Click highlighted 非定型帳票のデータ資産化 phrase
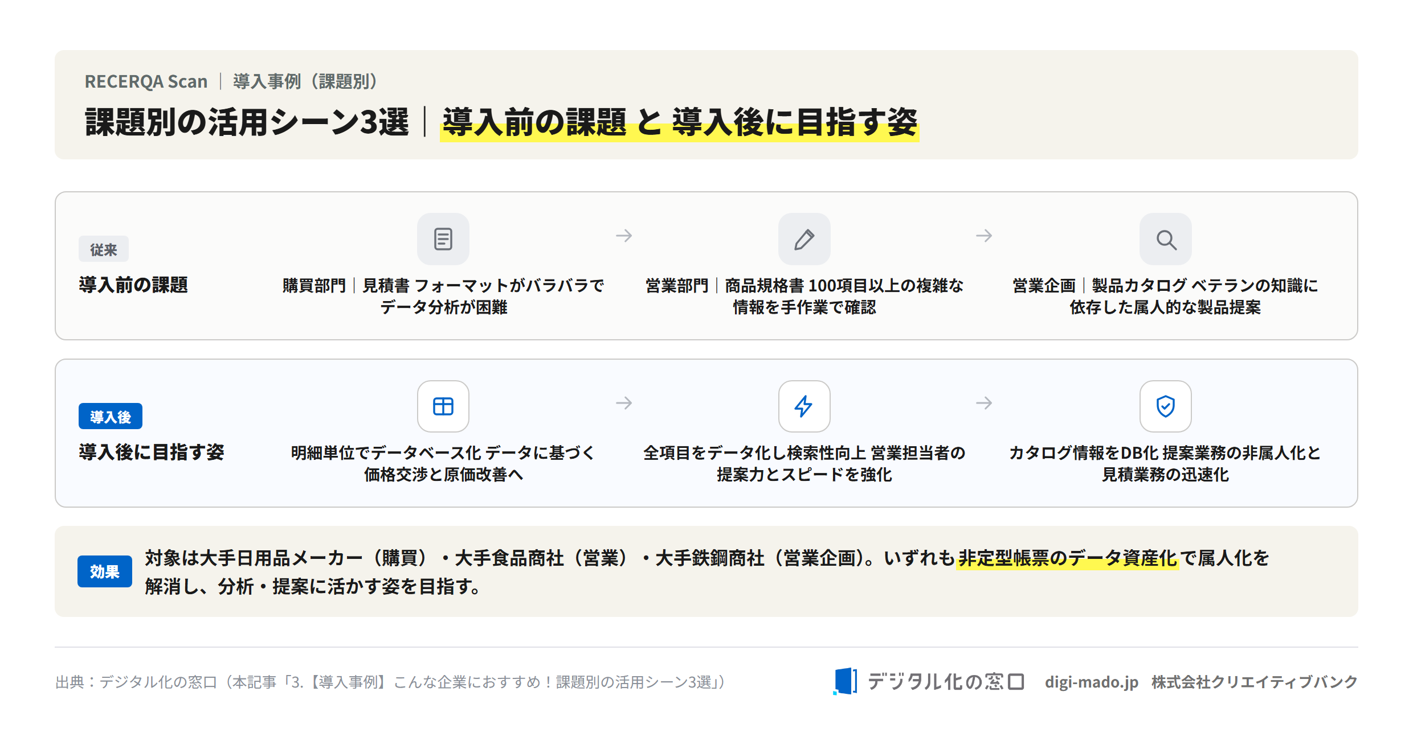1413x749 pixels. click(1067, 558)
